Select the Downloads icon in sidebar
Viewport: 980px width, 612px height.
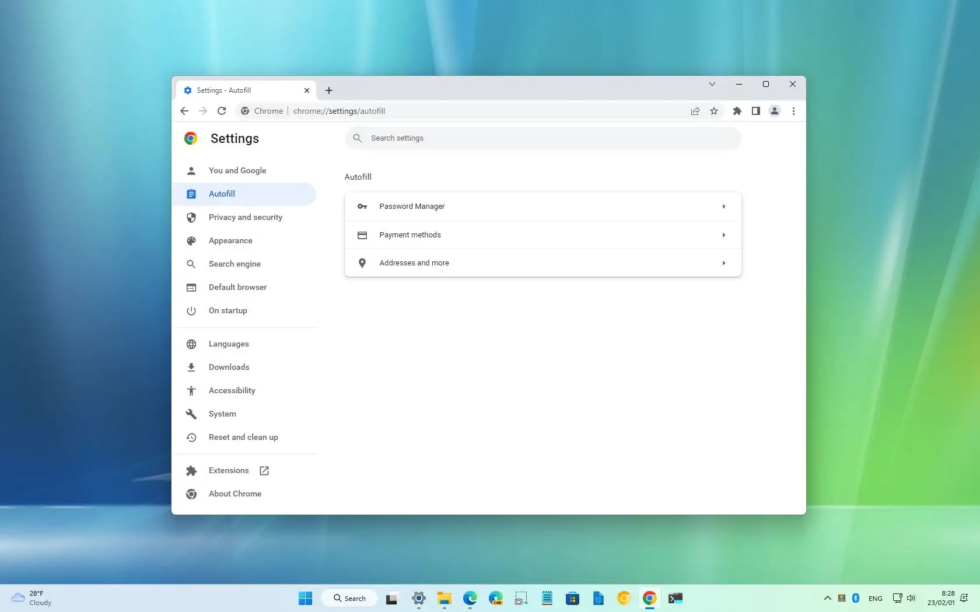tap(191, 367)
